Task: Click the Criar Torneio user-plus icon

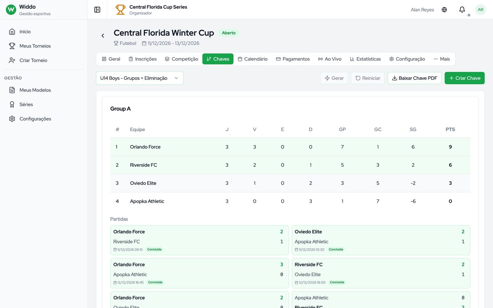Action: 12,60
